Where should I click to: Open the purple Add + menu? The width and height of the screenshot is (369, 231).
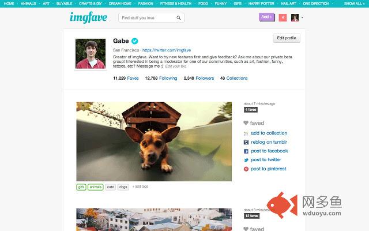267,17
